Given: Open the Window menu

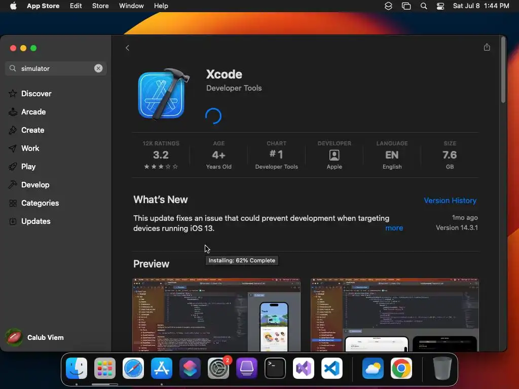Looking at the screenshot, I should pos(131,6).
